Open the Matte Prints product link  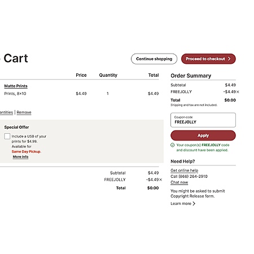click(16, 86)
